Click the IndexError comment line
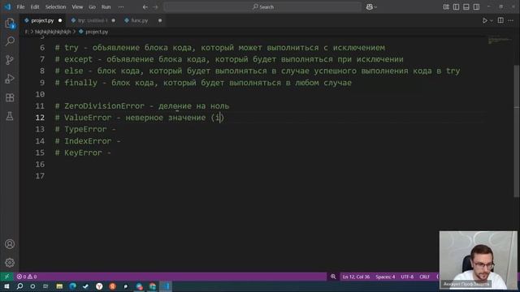This screenshot has width=520, height=292. 88,141
